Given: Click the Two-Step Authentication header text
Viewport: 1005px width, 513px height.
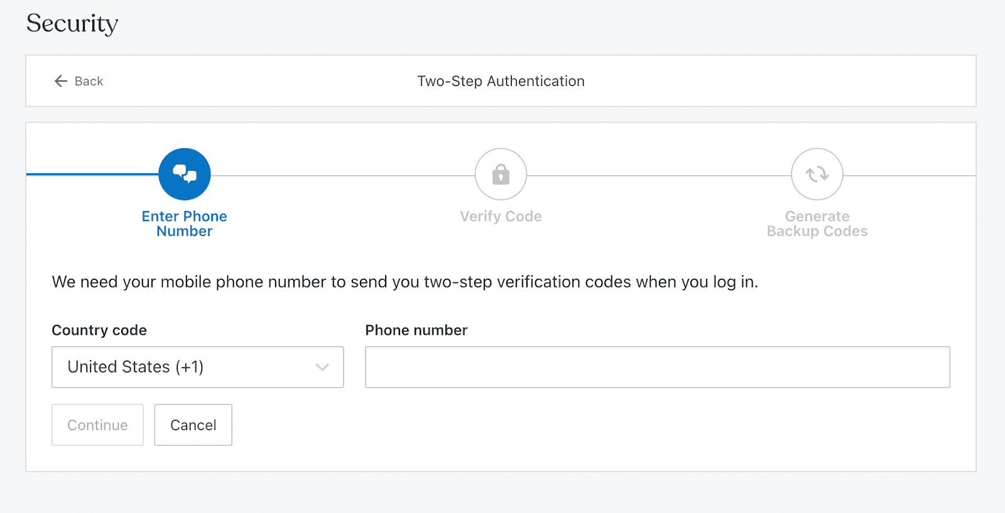Looking at the screenshot, I should point(501,81).
